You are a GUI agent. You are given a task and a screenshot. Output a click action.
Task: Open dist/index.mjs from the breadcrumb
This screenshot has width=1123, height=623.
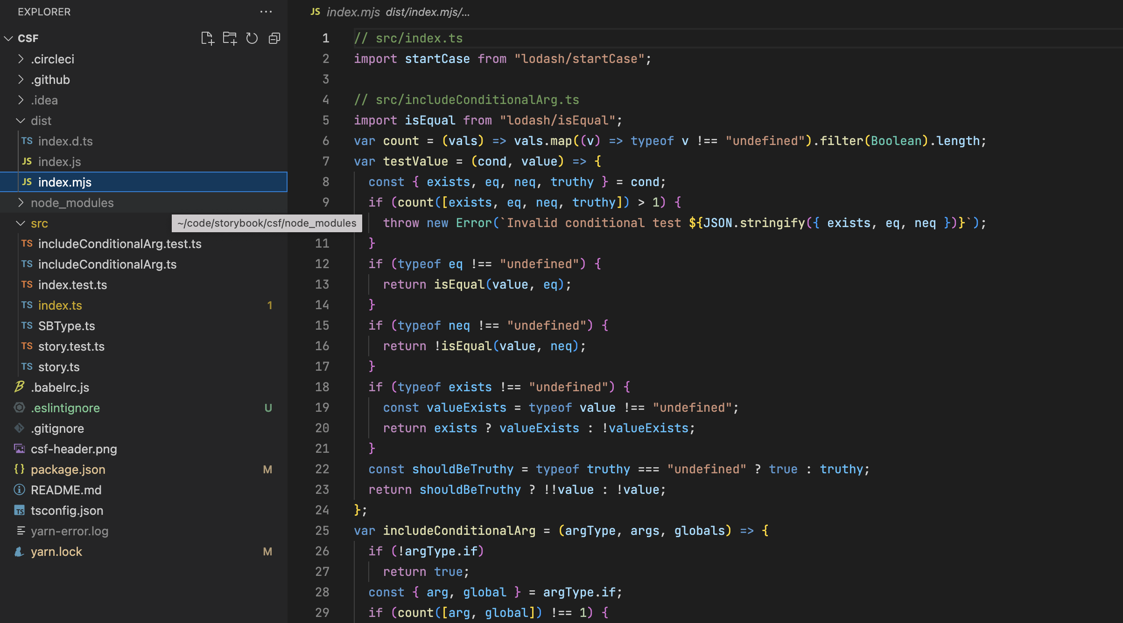[x=414, y=12]
